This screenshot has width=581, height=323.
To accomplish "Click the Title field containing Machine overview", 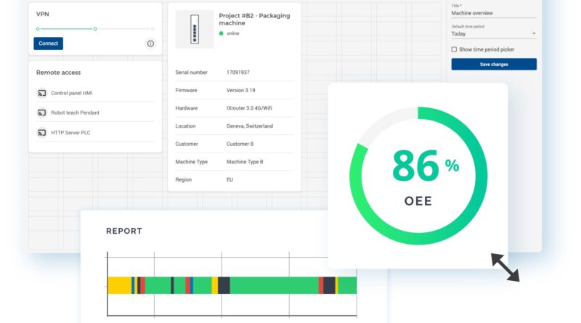I will 493,12.
